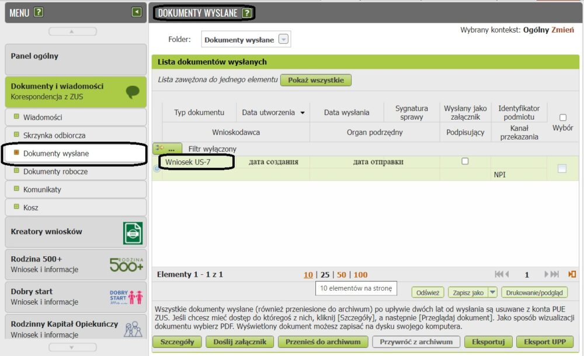This screenshot has height=356, width=584.
Task: Show 25 elements per page
Action: (325, 275)
